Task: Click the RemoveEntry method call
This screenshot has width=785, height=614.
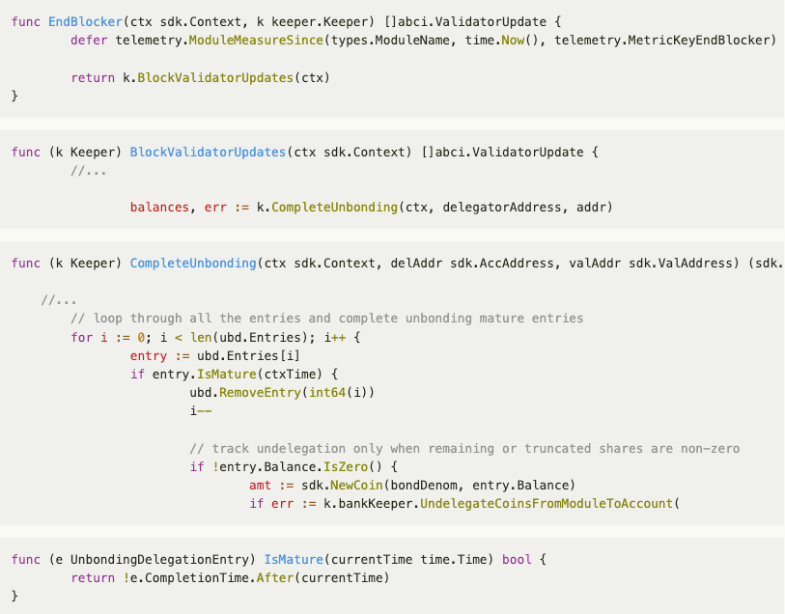Action: point(260,393)
